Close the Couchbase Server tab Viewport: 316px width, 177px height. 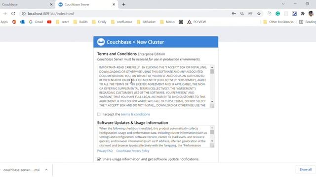[x=114, y=4]
